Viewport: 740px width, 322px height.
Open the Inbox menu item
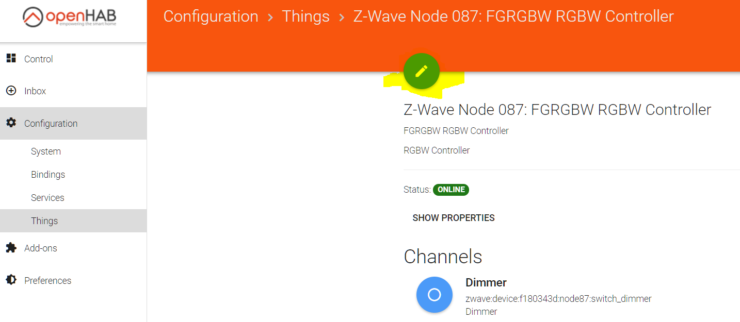tap(35, 91)
